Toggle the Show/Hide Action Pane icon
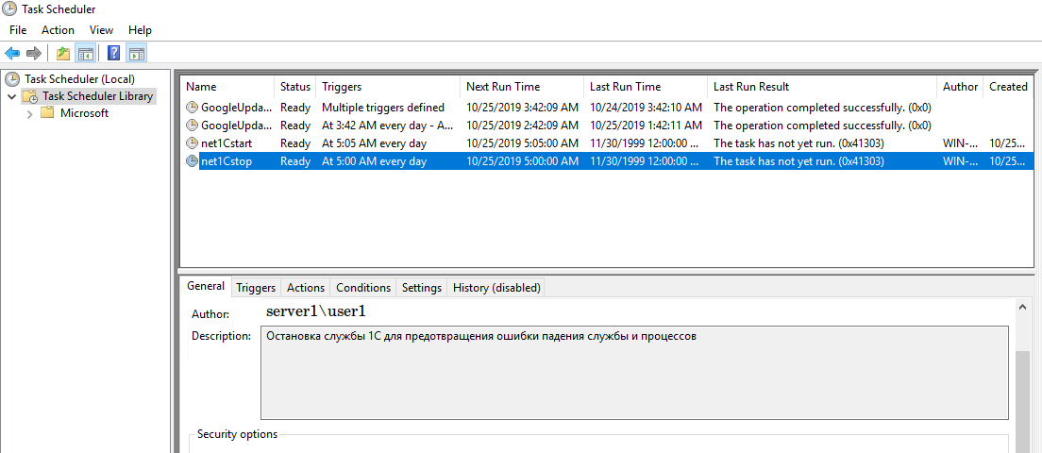Viewport: 1042px width, 453px height. 136,53
